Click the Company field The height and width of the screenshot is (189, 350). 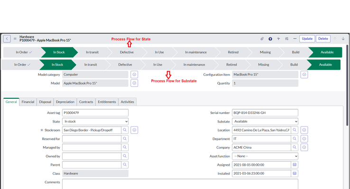click(261, 147)
